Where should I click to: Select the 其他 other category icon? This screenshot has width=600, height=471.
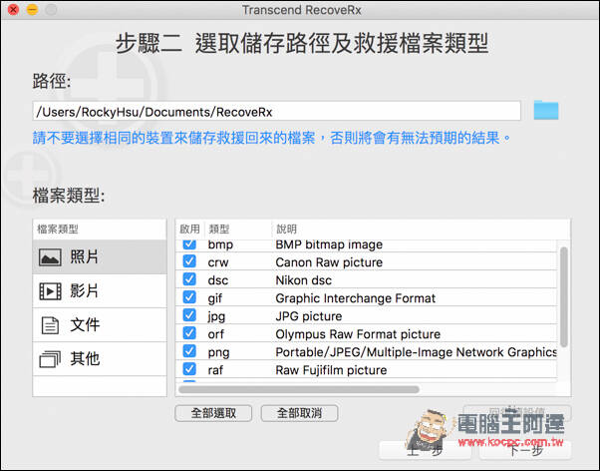[x=50, y=359]
